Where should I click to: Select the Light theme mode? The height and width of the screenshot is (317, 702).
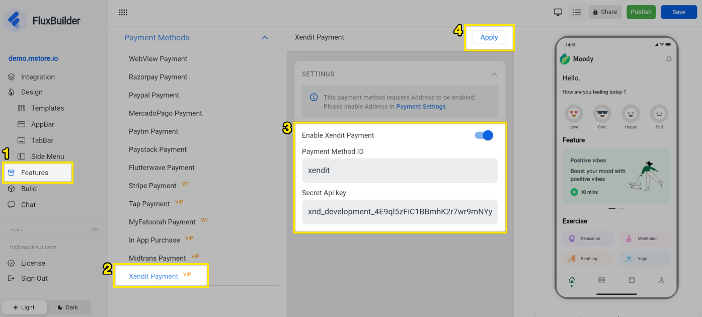point(25,307)
